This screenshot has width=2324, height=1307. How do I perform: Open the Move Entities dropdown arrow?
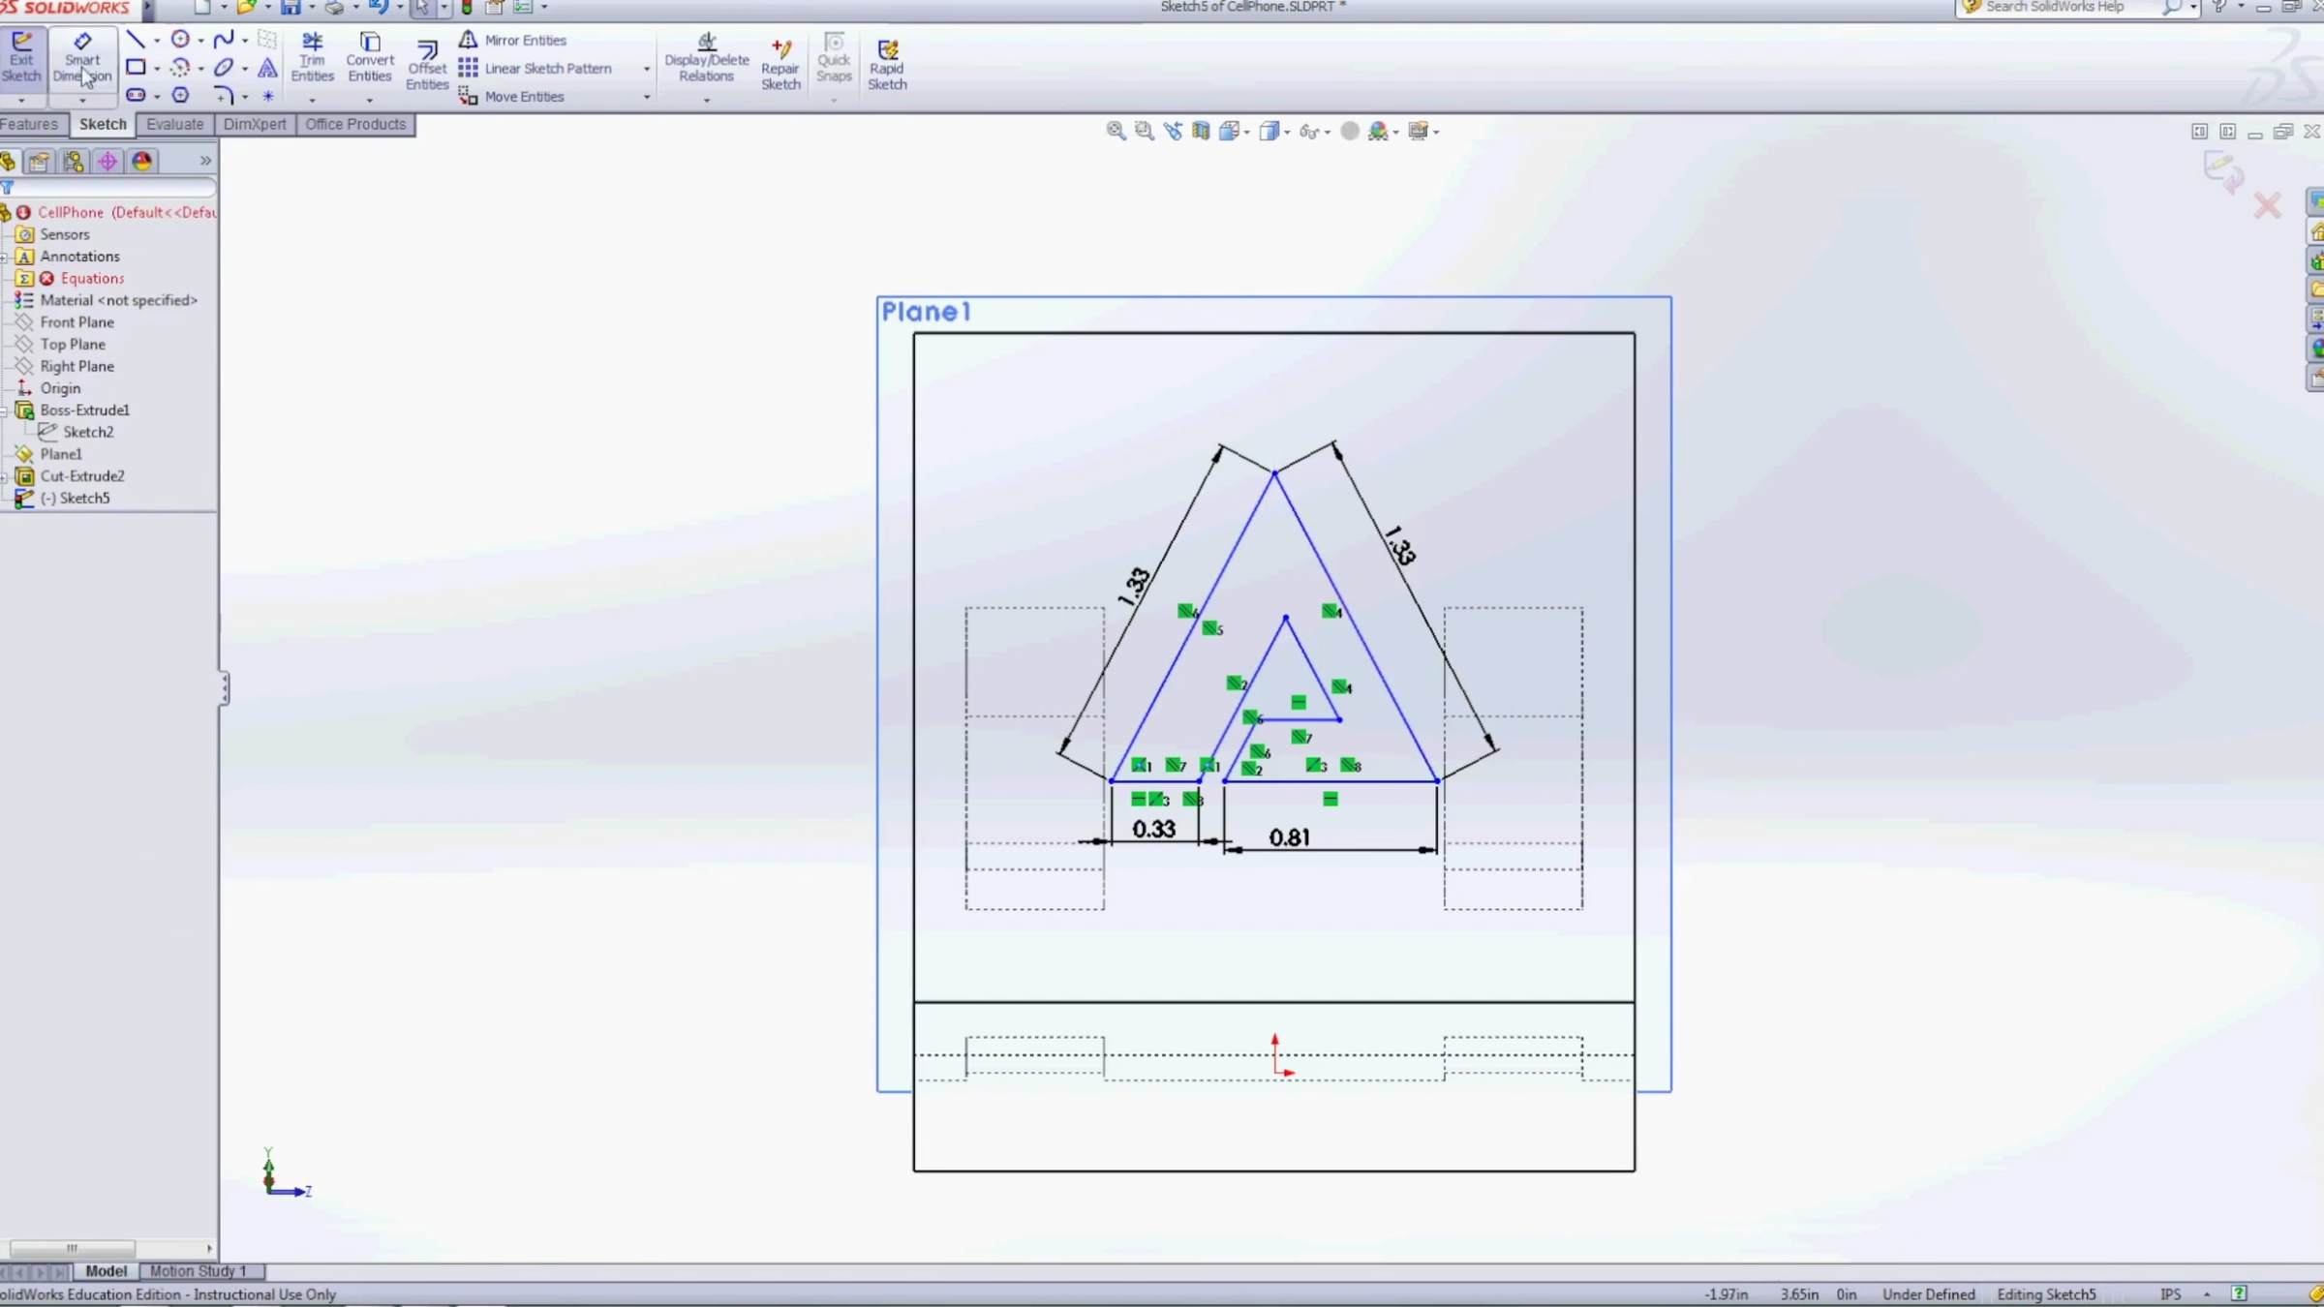(647, 97)
